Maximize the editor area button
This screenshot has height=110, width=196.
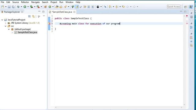coord(185,12)
